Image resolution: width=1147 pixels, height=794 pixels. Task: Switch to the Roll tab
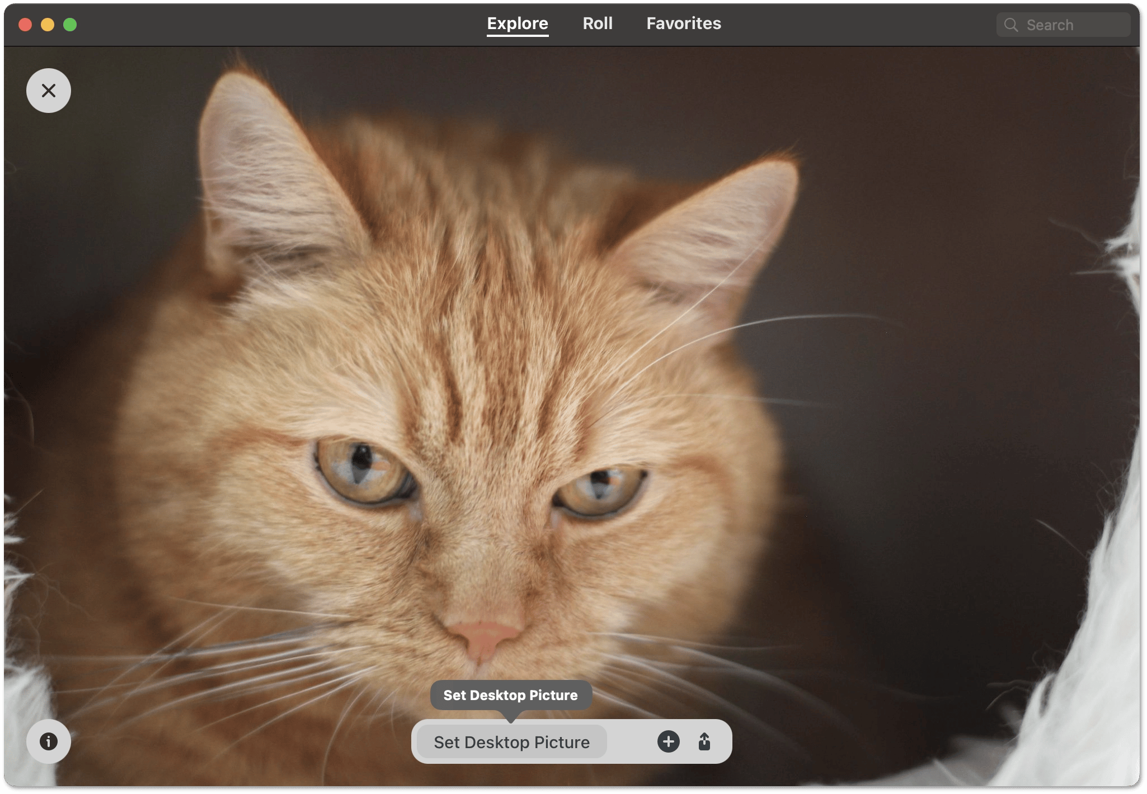pyautogui.click(x=598, y=23)
